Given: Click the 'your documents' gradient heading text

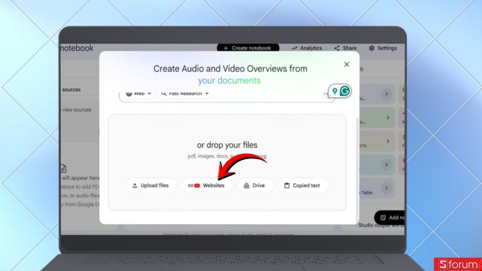Looking at the screenshot, I should pos(229,80).
